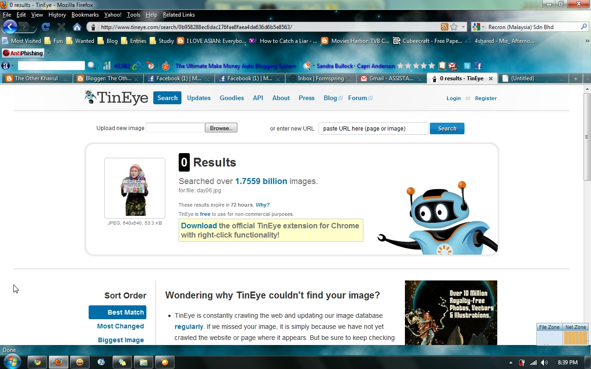Reload the page with the refresh icon

[46, 27]
